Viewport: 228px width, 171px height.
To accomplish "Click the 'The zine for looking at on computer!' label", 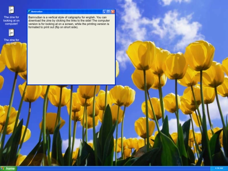I will pos(11,21).
